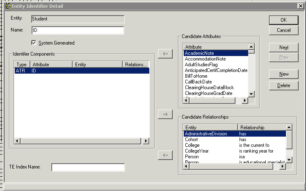Viewport: 306px width, 191px height.
Task: Create a New identifier
Action: pos(283,74)
